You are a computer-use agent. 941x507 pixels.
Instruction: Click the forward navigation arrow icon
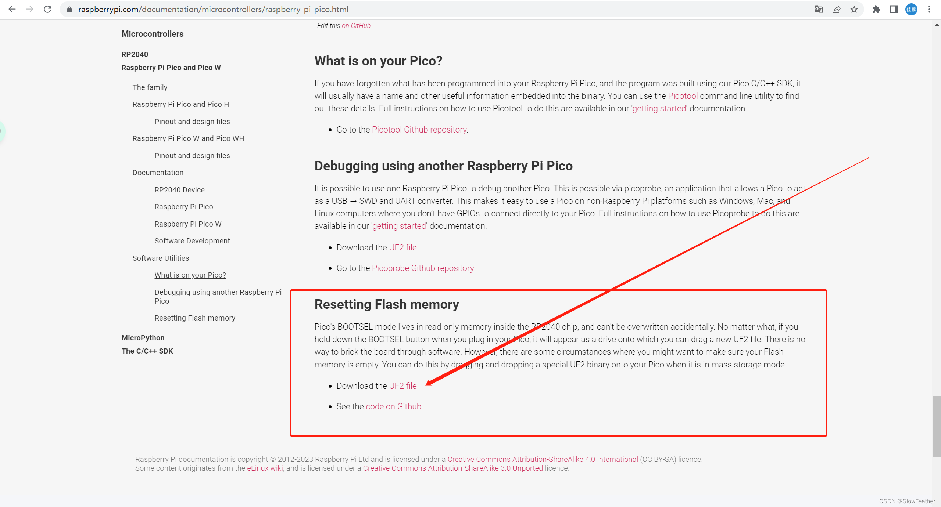pyautogui.click(x=28, y=10)
